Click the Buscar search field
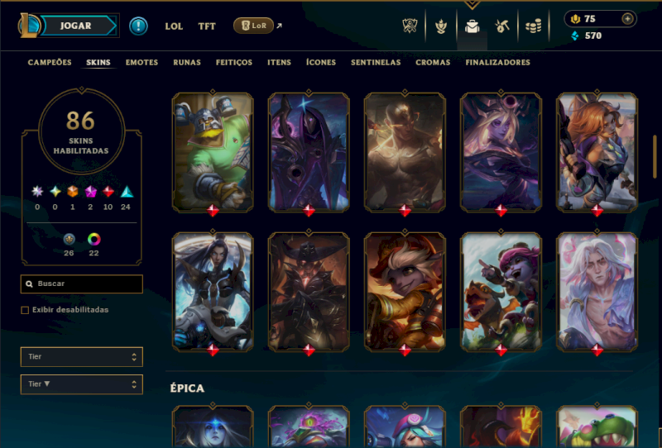Viewport: 662px width, 448px height. pyautogui.click(x=81, y=284)
